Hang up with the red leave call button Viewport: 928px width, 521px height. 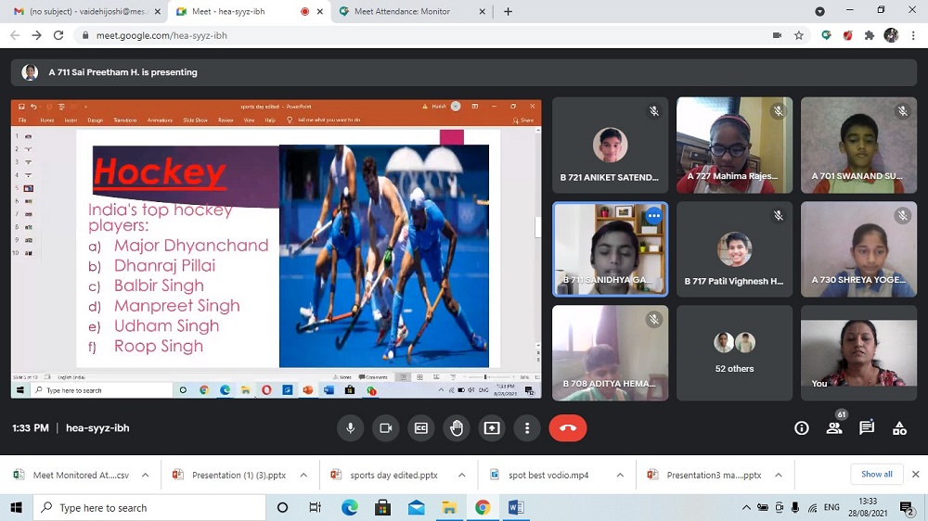click(x=568, y=428)
